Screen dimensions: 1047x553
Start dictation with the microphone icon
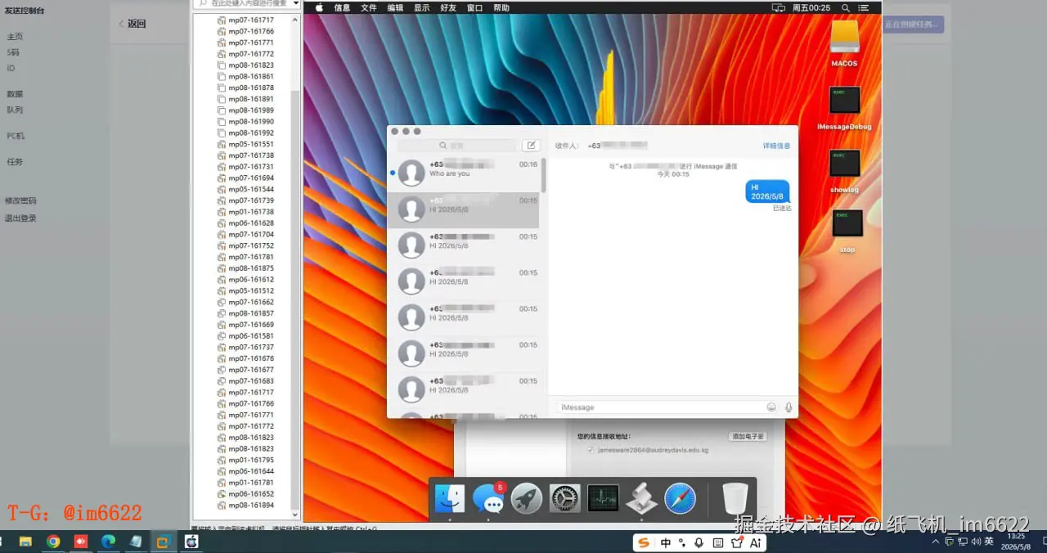tap(789, 407)
